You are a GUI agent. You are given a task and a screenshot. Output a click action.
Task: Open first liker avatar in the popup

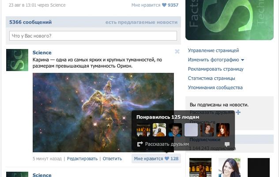pos(143,130)
